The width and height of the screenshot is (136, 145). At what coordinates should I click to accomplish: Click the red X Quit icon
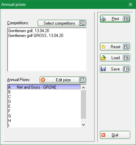coord(103,135)
